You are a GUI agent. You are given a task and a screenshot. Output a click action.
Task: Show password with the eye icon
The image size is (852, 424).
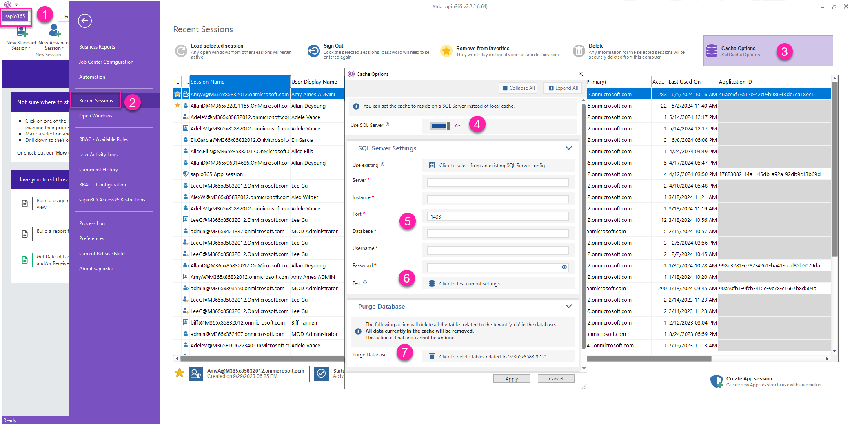(x=564, y=267)
